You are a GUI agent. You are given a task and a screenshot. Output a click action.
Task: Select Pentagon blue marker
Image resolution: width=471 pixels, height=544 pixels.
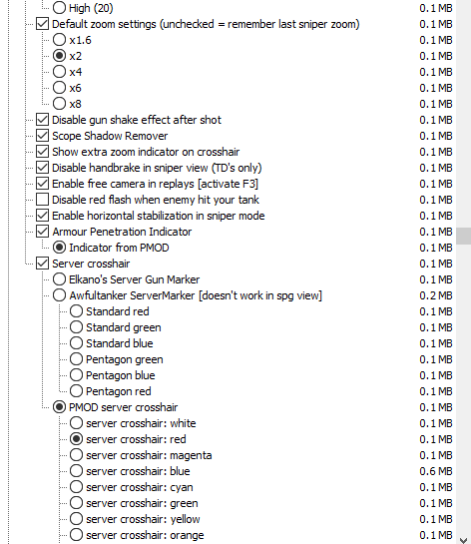(76, 375)
